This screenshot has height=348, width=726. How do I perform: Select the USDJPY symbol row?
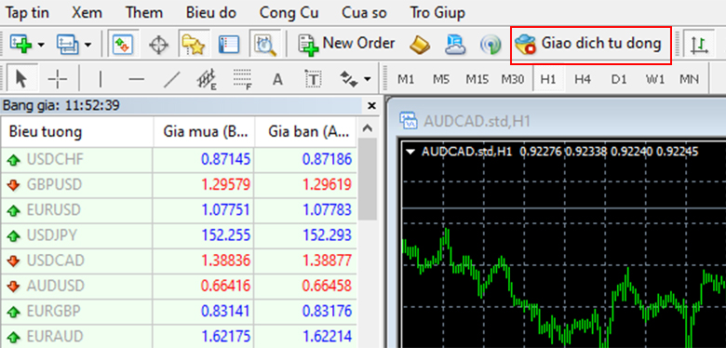(180, 235)
